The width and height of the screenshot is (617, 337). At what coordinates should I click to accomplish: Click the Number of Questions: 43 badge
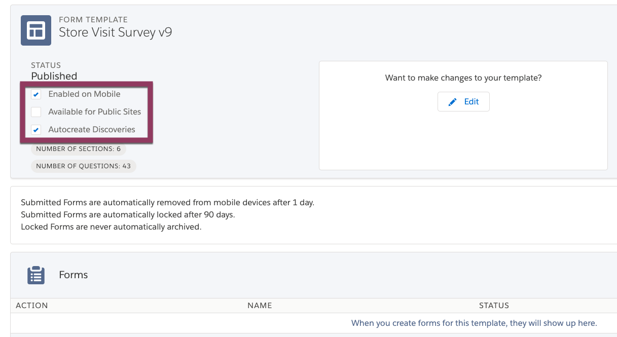click(84, 166)
